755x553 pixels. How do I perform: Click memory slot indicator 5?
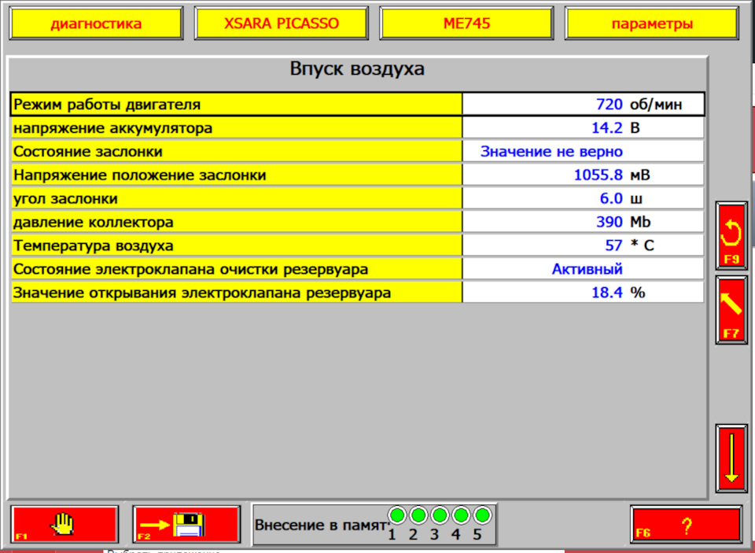click(482, 515)
